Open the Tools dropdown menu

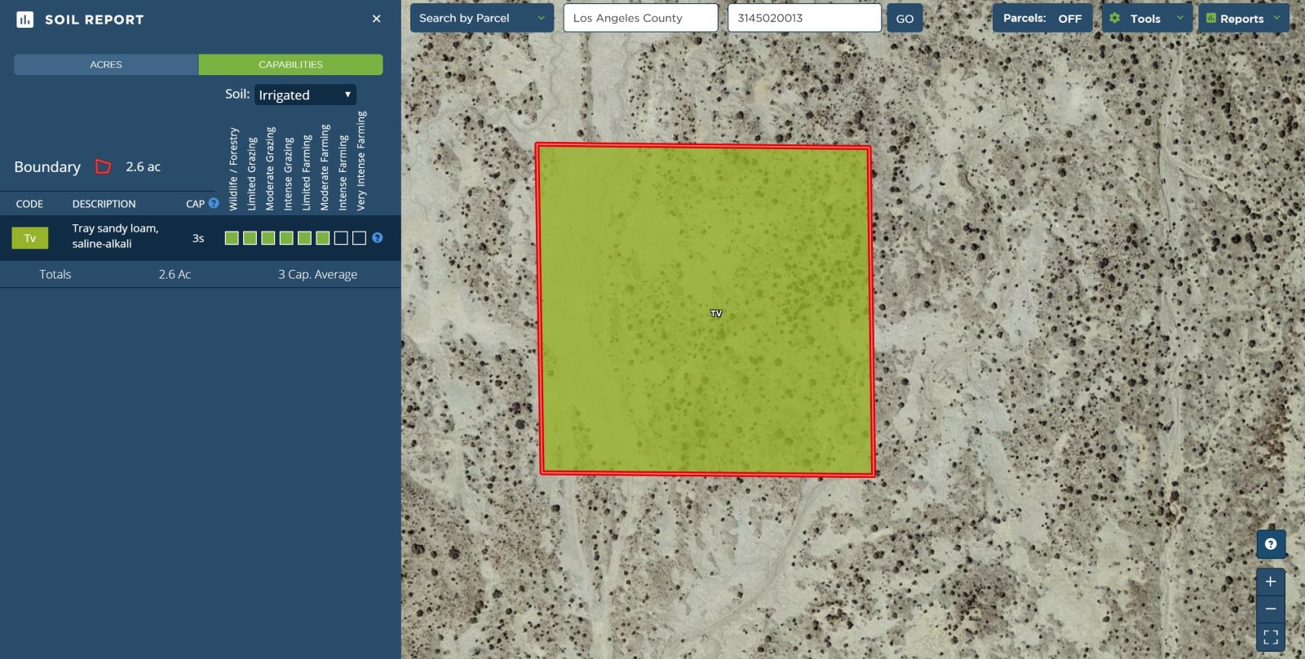pyautogui.click(x=1147, y=18)
